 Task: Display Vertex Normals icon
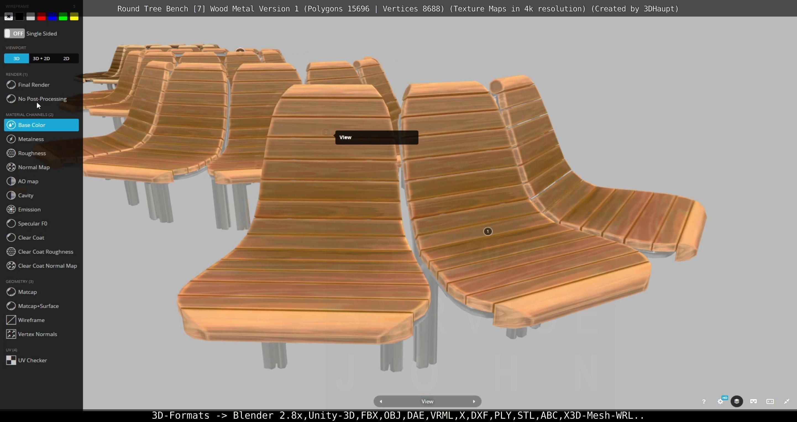pos(11,334)
